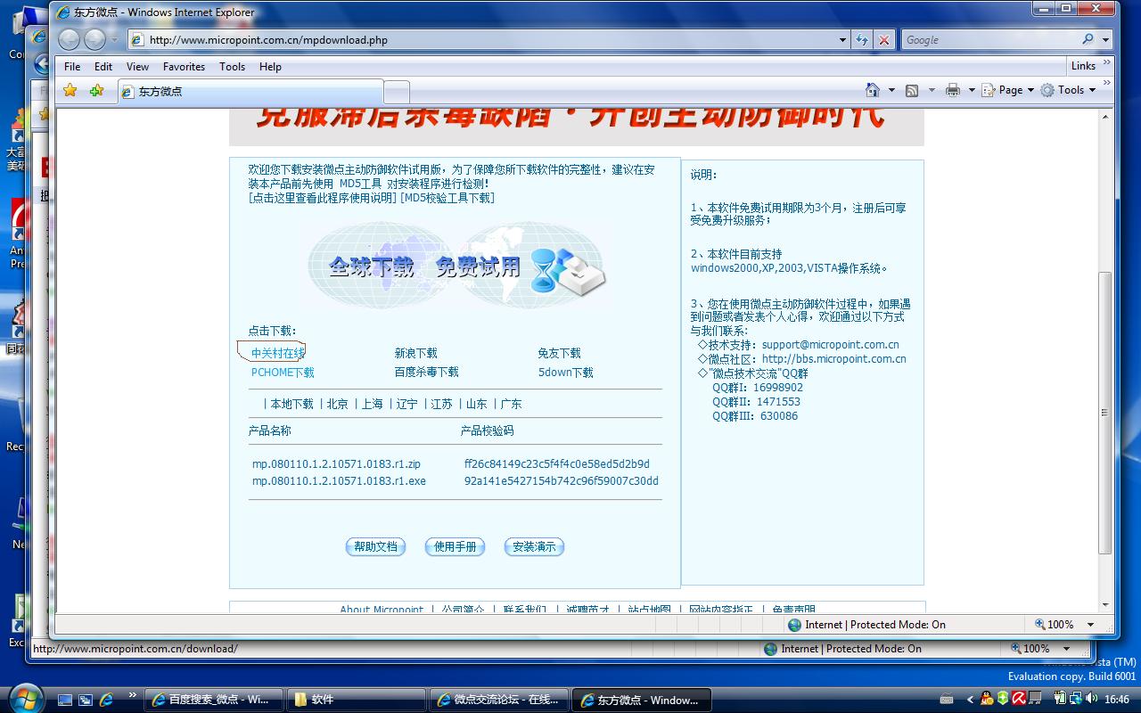Click the magnifier search icon
The height and width of the screenshot is (713, 1141).
1088,40
